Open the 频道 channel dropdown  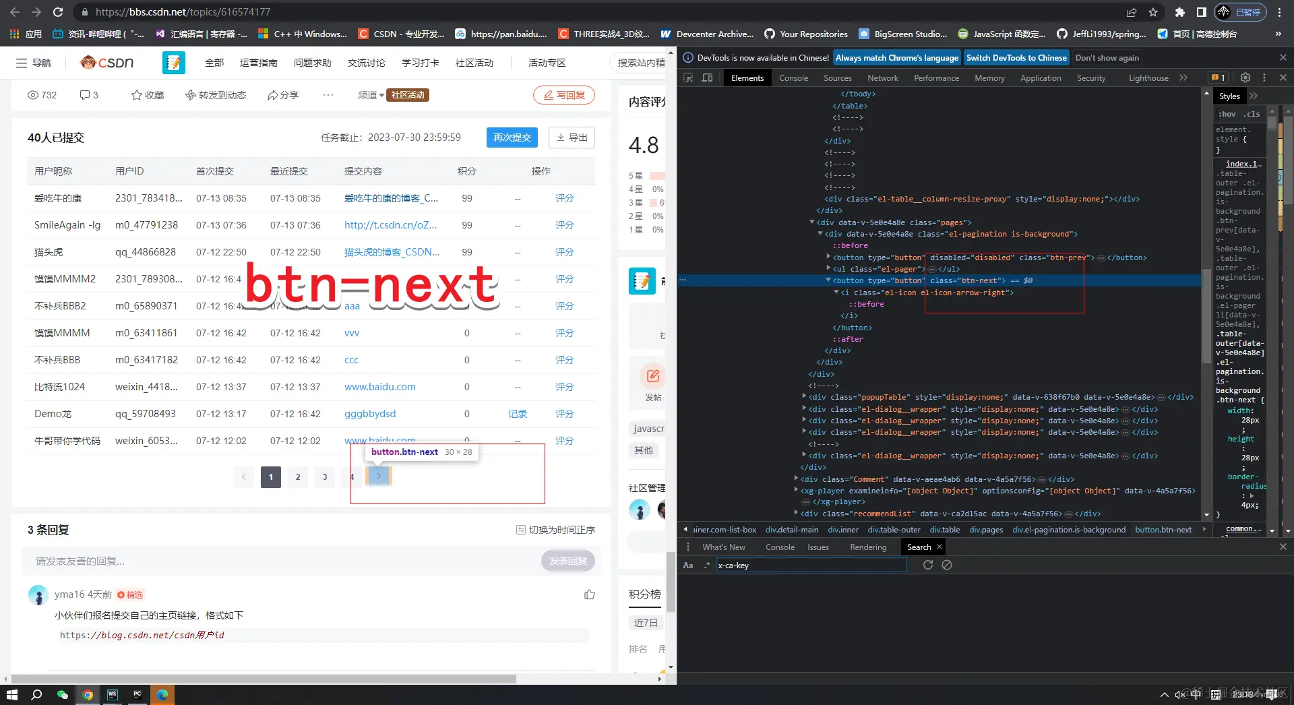[370, 95]
